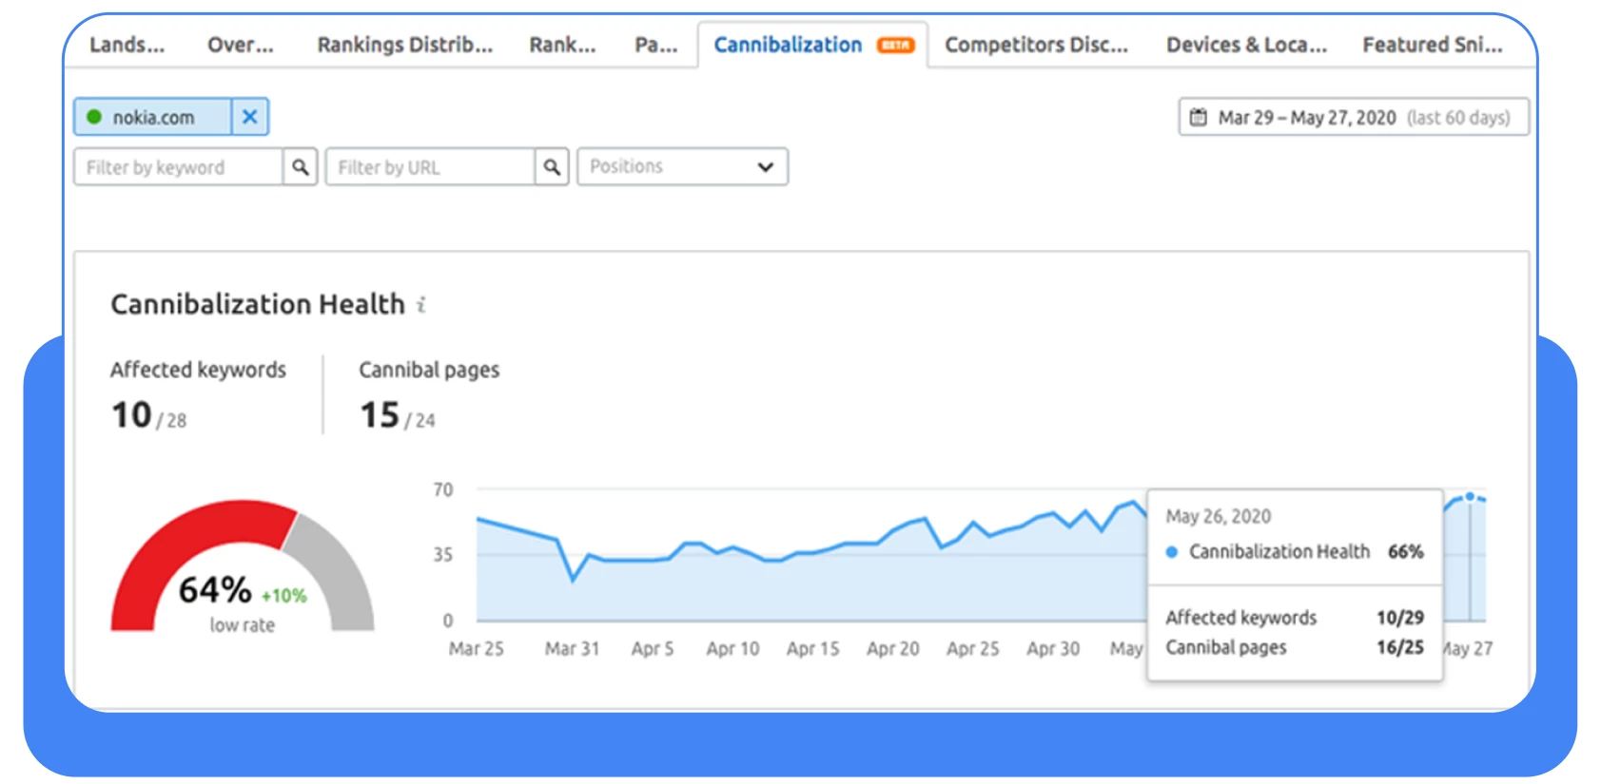Click the green nokia.com status dot
This screenshot has width=1601, height=784.
tap(94, 117)
